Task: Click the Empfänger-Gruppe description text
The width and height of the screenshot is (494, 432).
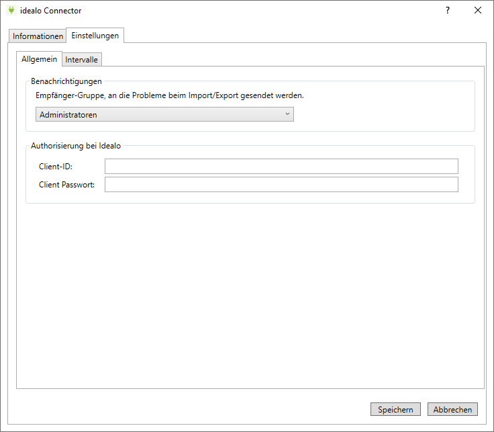Action: pos(169,95)
